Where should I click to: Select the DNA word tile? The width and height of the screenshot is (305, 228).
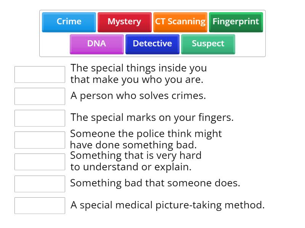tap(96, 44)
